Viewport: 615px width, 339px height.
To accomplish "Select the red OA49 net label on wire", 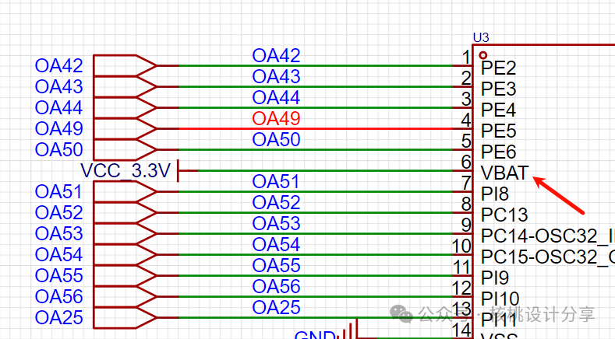I will pyautogui.click(x=276, y=119).
